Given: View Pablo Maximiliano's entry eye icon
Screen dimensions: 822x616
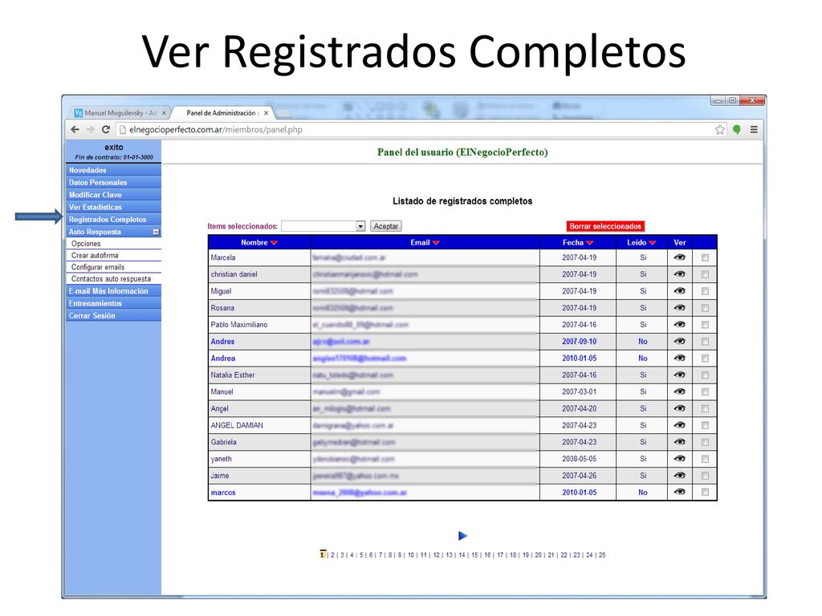Looking at the screenshot, I should [680, 324].
